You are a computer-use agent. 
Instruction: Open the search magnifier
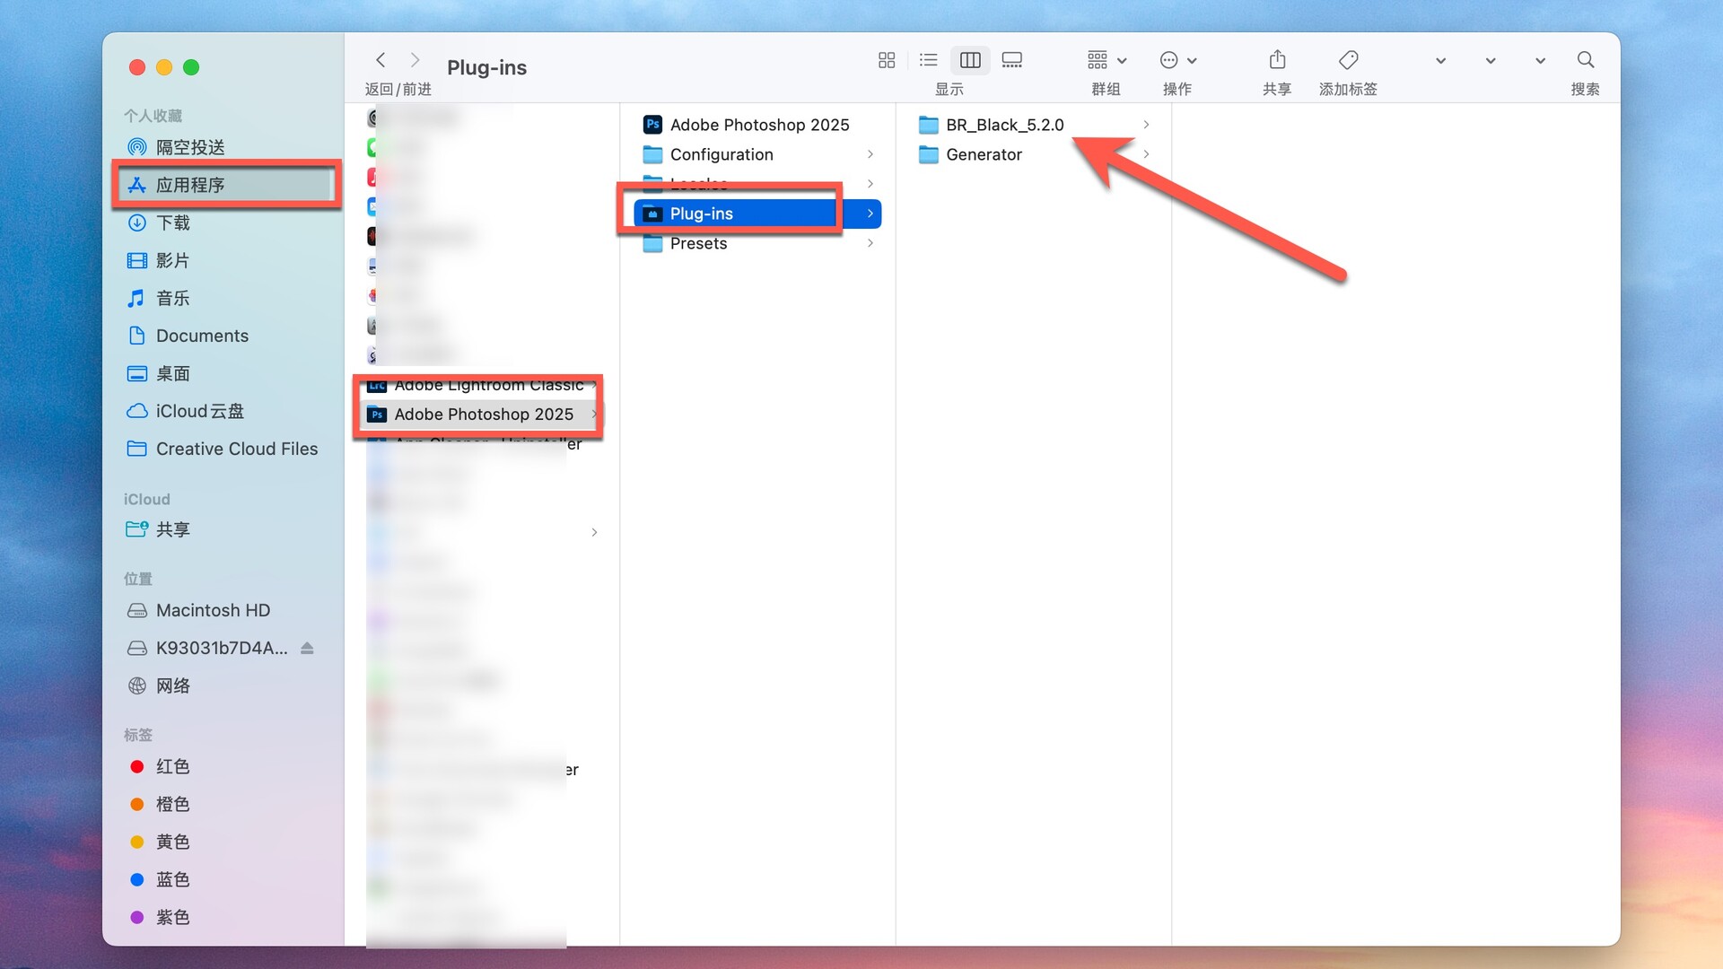tap(1585, 60)
